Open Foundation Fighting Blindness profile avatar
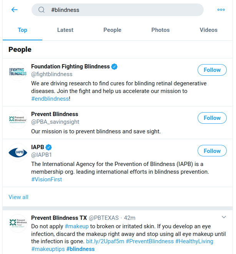236x254 pixels. tap(18, 72)
